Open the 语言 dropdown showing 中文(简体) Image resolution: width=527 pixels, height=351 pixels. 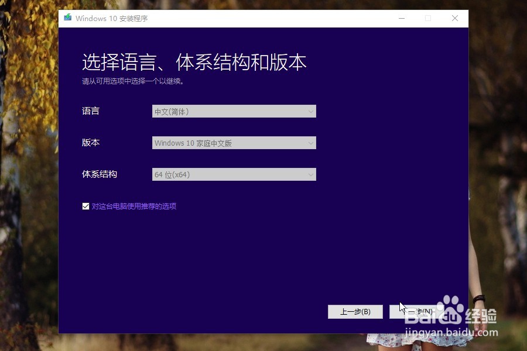coord(234,111)
